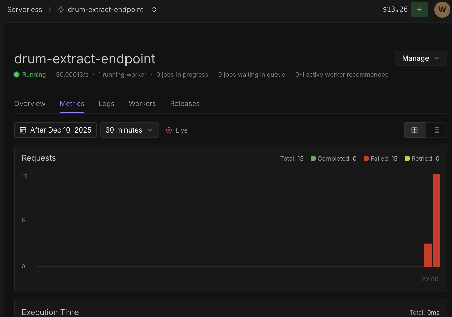Switch to the Logs tab
The image size is (452, 317).
(x=106, y=104)
